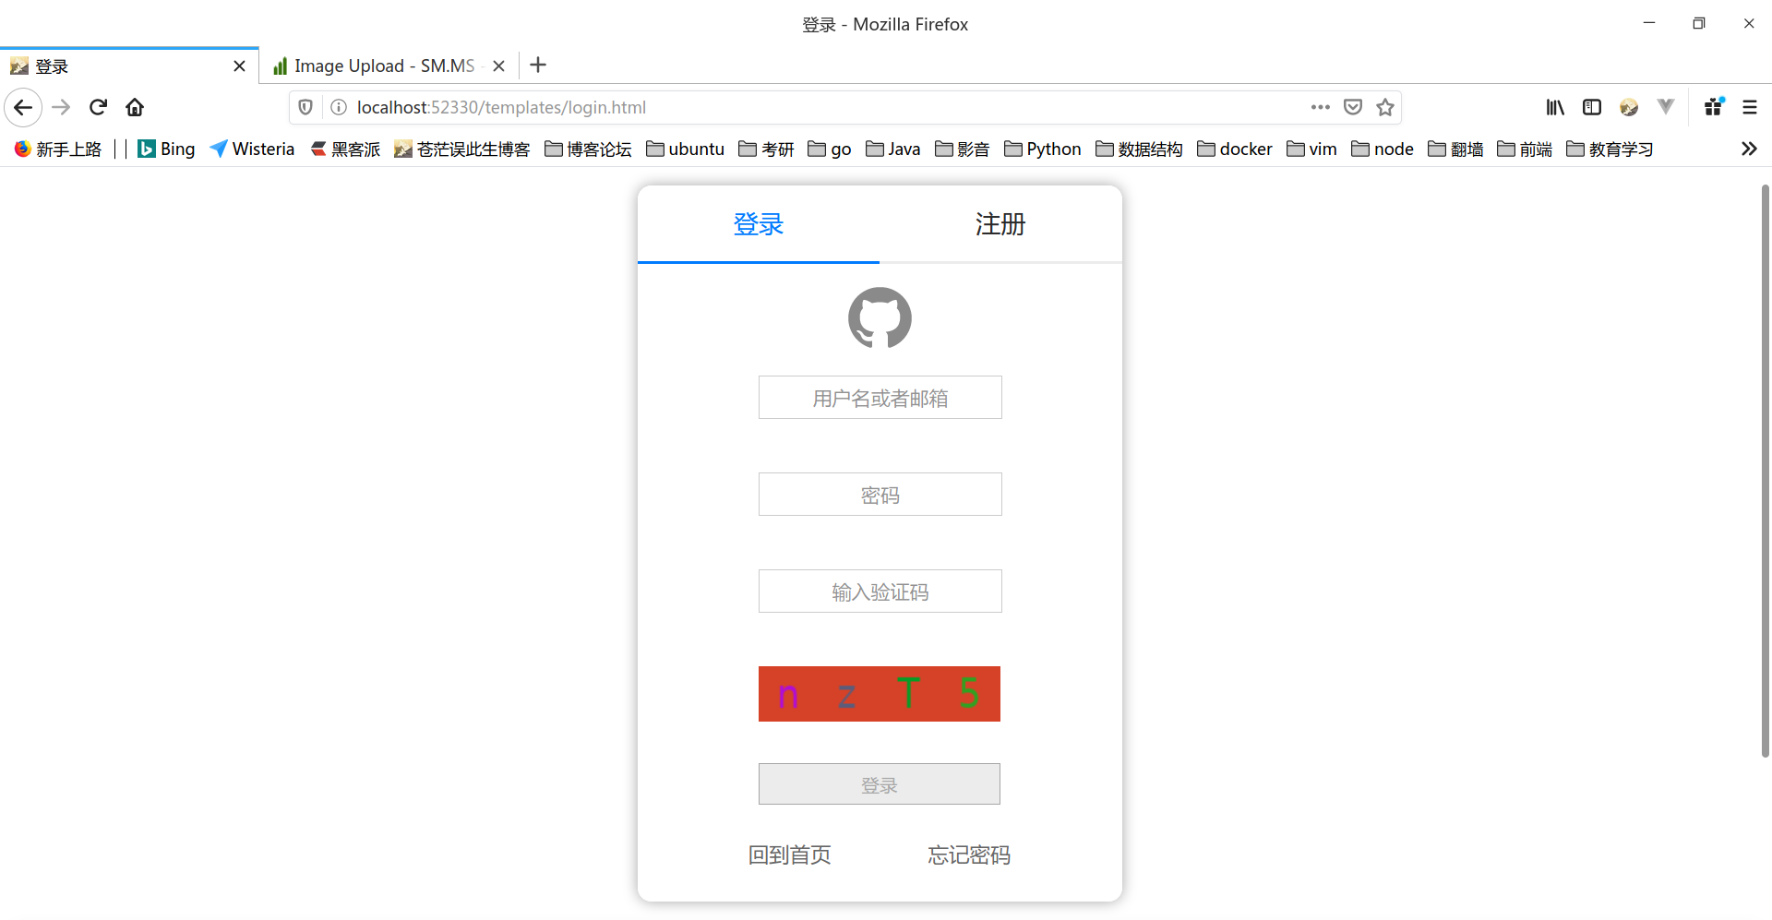Expand the 影音 bookmark folder
Image resolution: width=1772 pixels, height=920 pixels.
[962, 149]
